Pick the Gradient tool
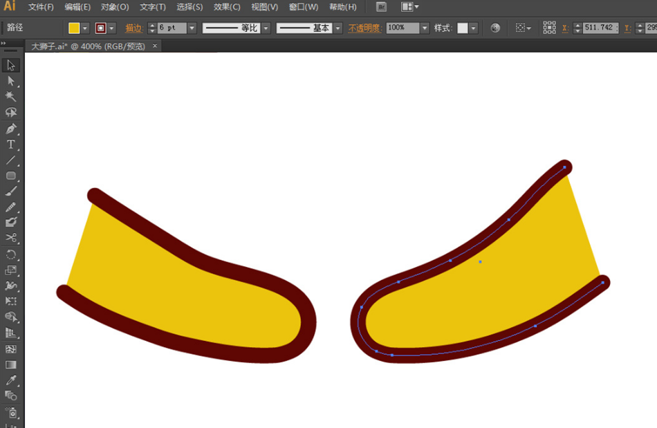 tap(11, 364)
